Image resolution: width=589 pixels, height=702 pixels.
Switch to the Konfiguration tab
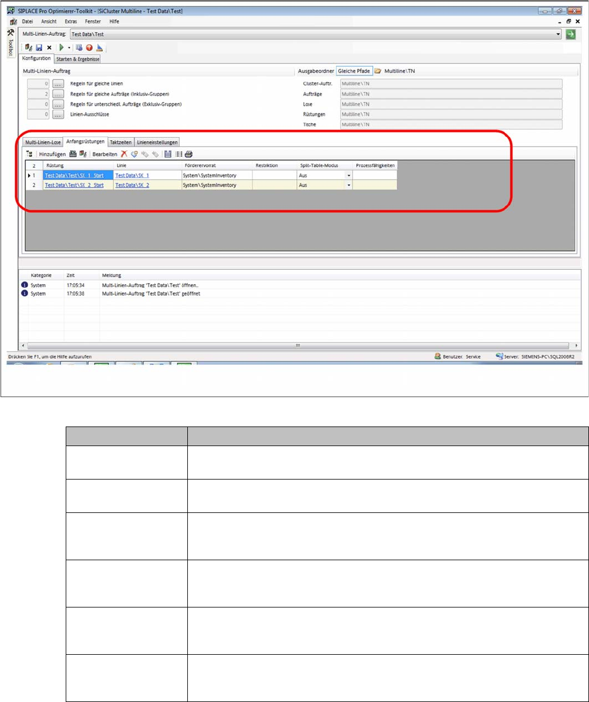36,58
